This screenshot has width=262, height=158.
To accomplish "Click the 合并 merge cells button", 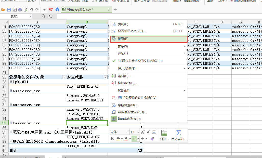I will pyautogui.click(x=164, y=135).
